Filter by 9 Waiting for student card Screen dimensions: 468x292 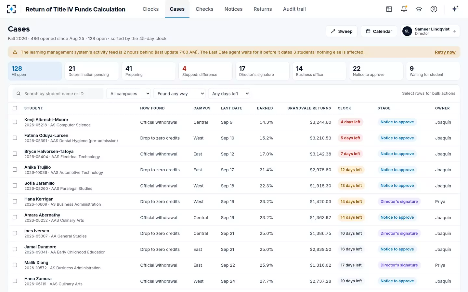click(x=433, y=71)
